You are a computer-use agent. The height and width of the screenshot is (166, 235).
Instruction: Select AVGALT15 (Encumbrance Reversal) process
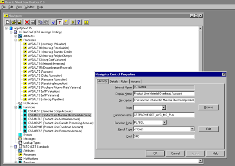point(50,68)
